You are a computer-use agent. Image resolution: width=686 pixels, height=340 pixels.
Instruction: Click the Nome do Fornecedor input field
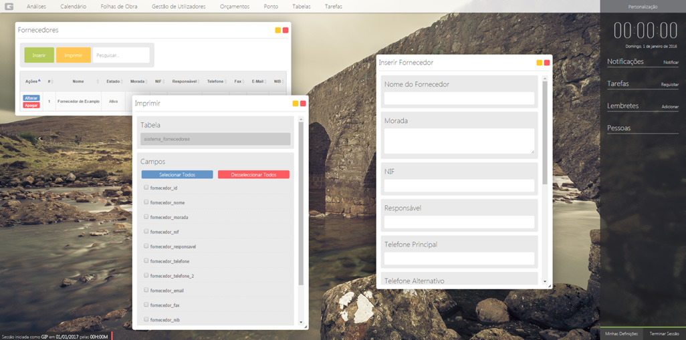[459, 98]
